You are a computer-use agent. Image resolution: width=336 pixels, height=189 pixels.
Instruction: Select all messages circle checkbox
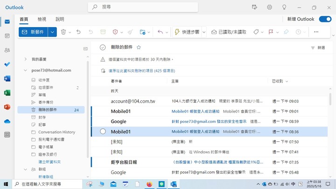coord(103,47)
